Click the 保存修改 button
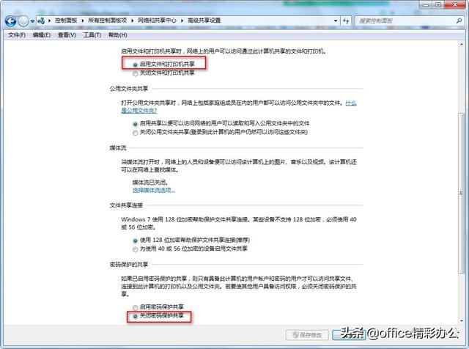 pos(307,335)
